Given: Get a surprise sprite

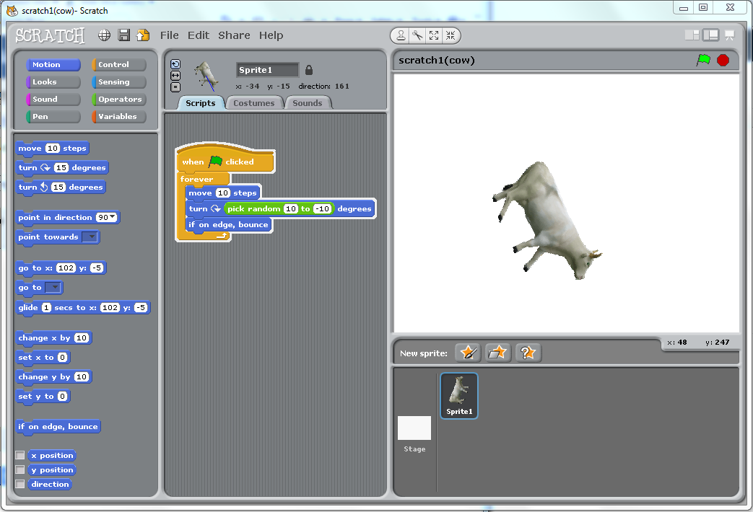Looking at the screenshot, I should coord(528,353).
